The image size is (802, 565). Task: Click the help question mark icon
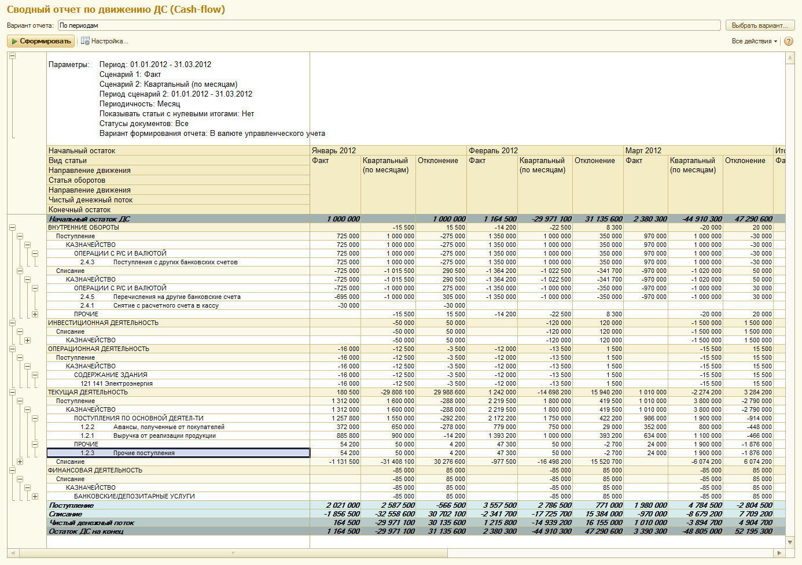[x=788, y=41]
